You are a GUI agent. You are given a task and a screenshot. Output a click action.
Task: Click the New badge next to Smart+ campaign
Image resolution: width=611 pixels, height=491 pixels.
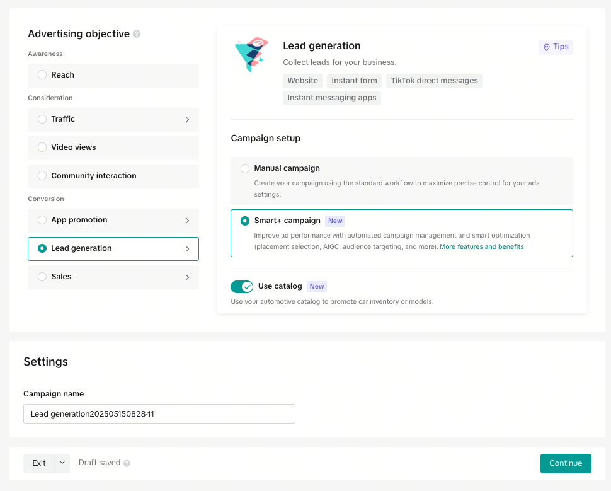[x=335, y=221]
